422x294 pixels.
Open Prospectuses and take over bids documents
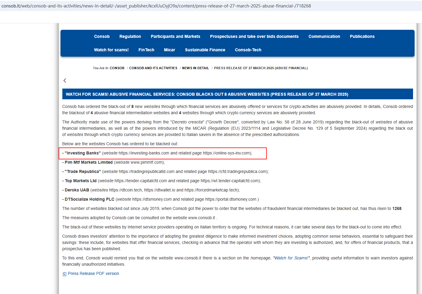(x=254, y=36)
